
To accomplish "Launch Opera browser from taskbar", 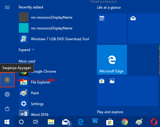I will click(x=154, y=122).
